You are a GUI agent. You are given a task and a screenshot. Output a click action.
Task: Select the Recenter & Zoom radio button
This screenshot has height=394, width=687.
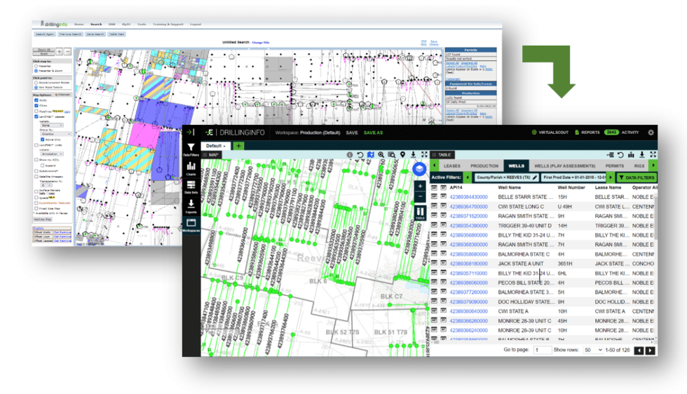[36, 71]
